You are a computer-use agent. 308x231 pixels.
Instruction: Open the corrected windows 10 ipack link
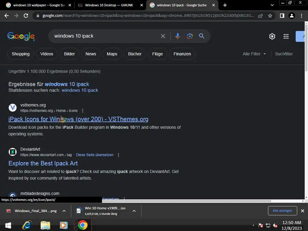tap(67, 84)
